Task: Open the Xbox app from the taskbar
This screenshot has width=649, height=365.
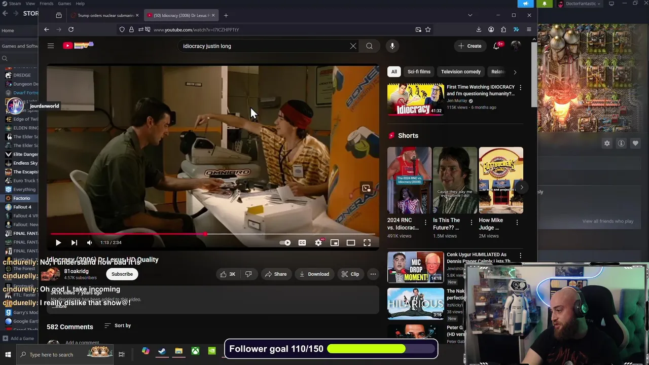Action: (x=195, y=351)
